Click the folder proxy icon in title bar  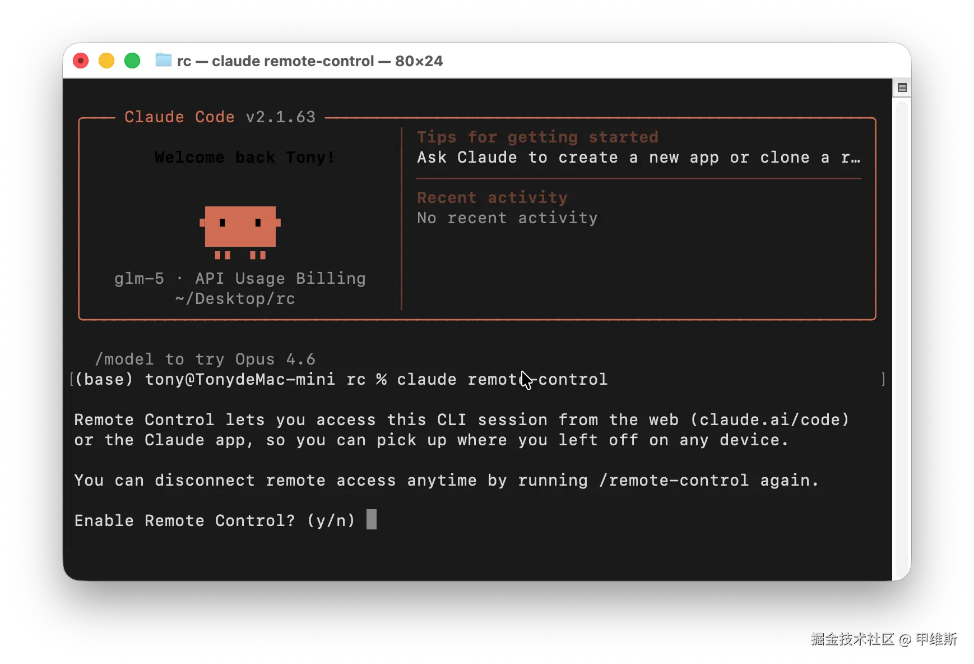point(163,60)
